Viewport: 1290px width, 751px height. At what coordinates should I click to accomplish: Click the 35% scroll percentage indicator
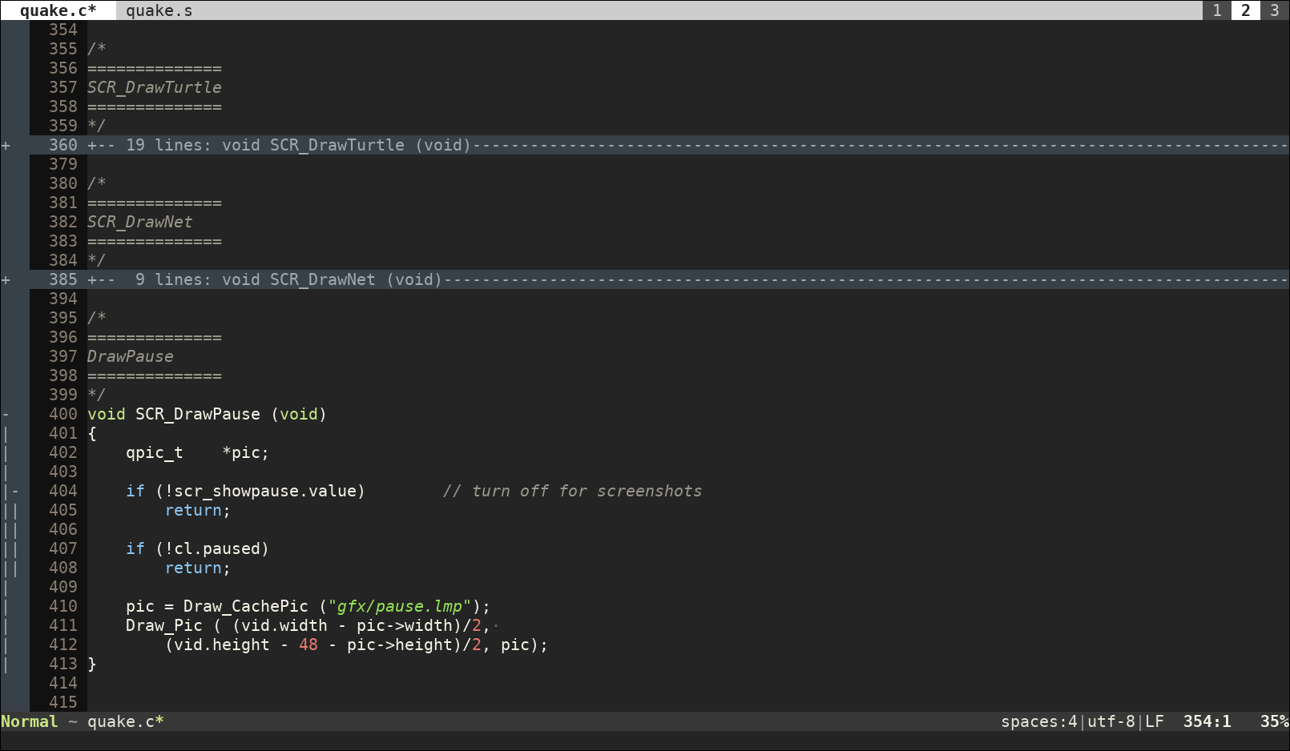(1275, 721)
